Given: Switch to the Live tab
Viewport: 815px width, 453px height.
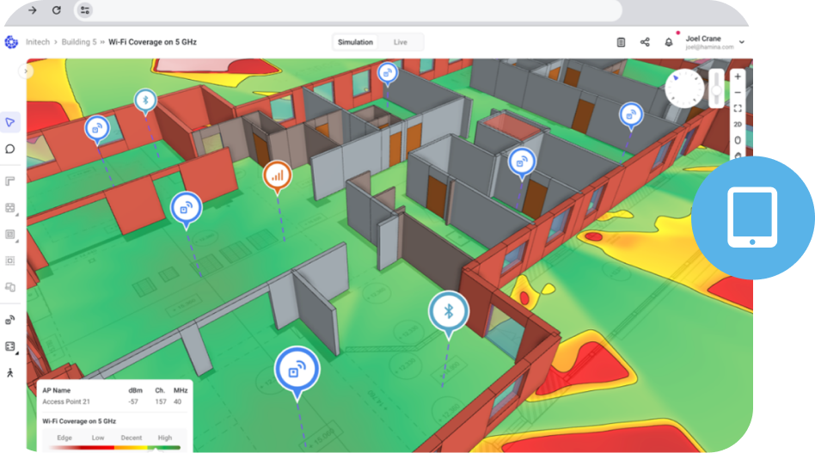Looking at the screenshot, I should coord(401,42).
